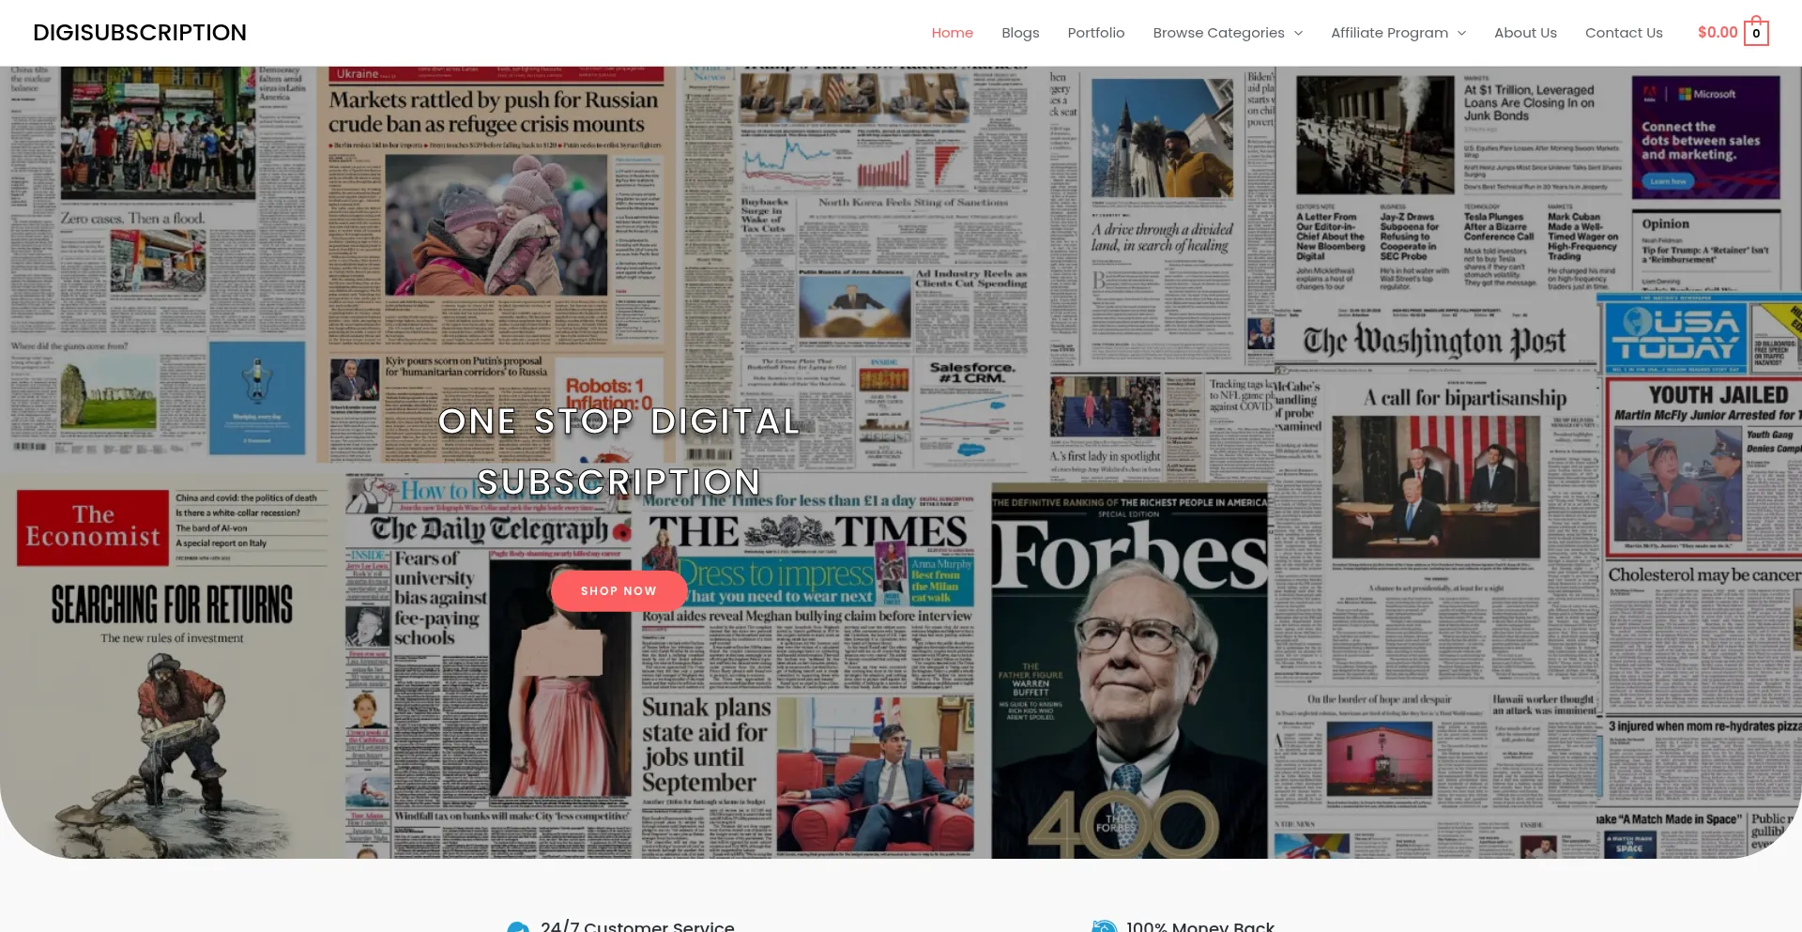
Task: Click the USA Today logo in banner
Action: coord(1675,335)
